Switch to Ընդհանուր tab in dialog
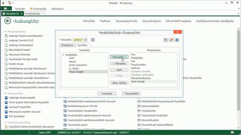Image resolution: width=241 pixels, height=135 pixels. pyautogui.click(x=67, y=45)
